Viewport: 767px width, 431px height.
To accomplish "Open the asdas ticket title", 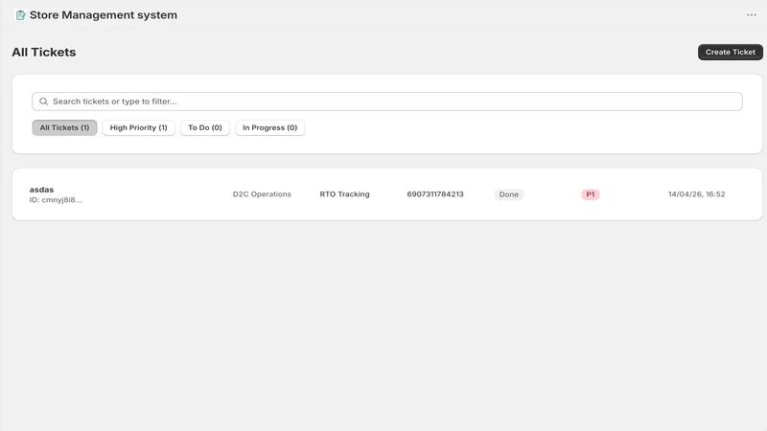I will click(41, 189).
